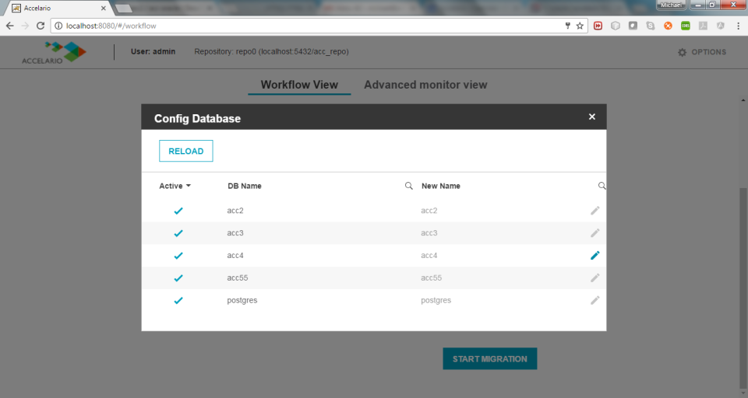Viewport: 748px width, 398px height.
Task: Go back in browser history
Action: 9,26
